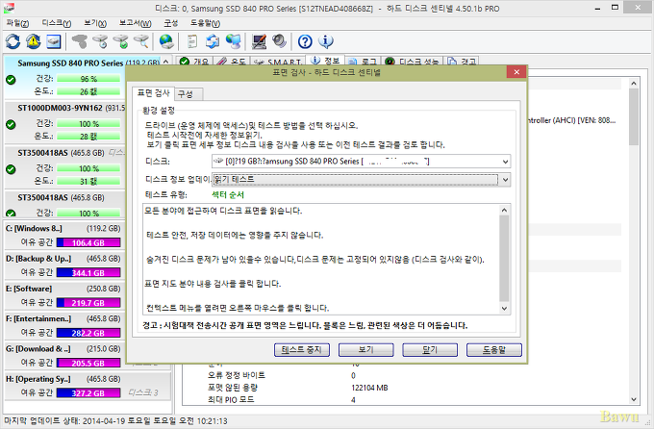Switch to 개요 tab
Image resolution: width=654 pixels, height=429 pixels.
click(194, 62)
